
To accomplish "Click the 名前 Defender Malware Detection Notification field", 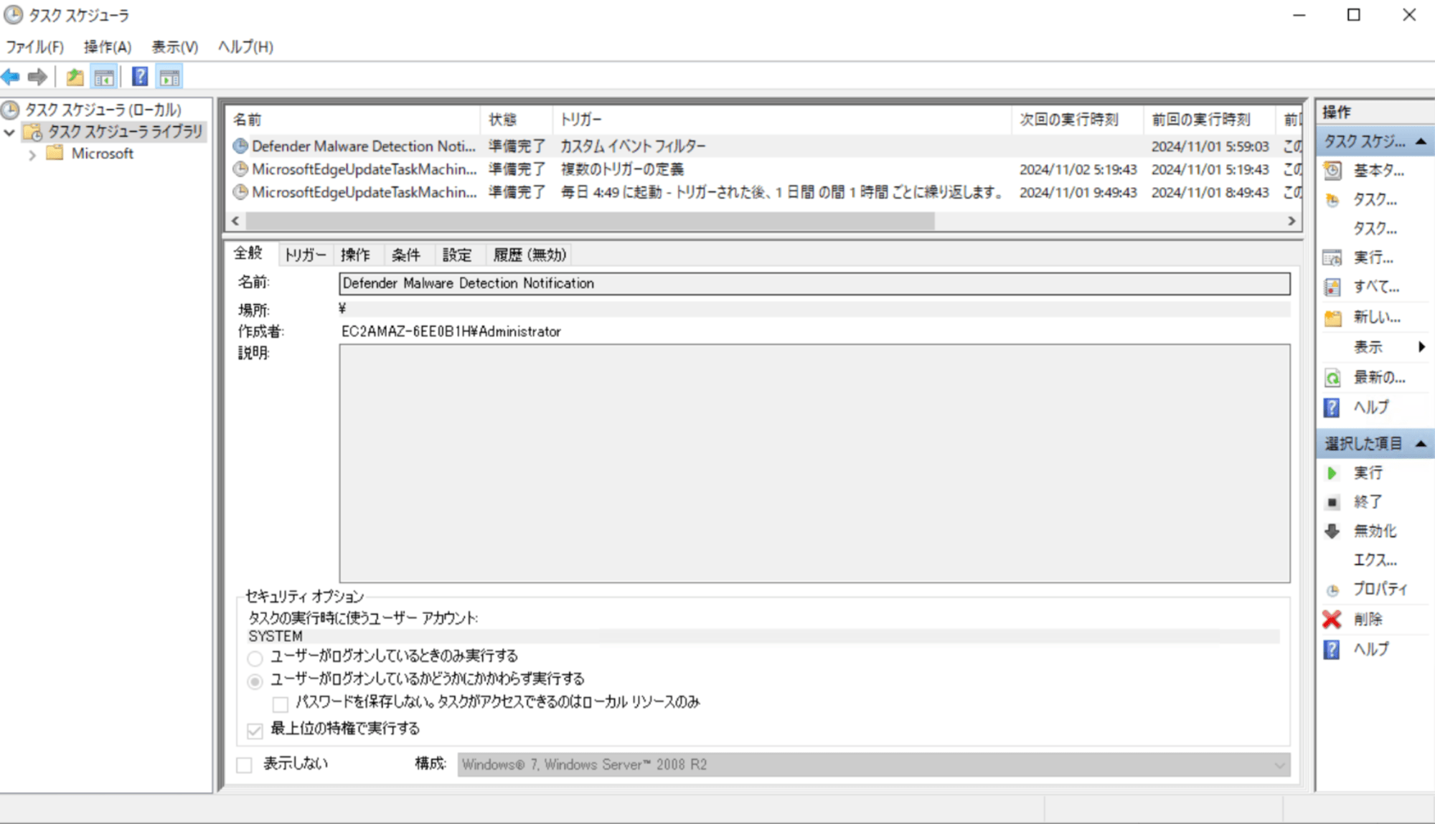I will [814, 284].
